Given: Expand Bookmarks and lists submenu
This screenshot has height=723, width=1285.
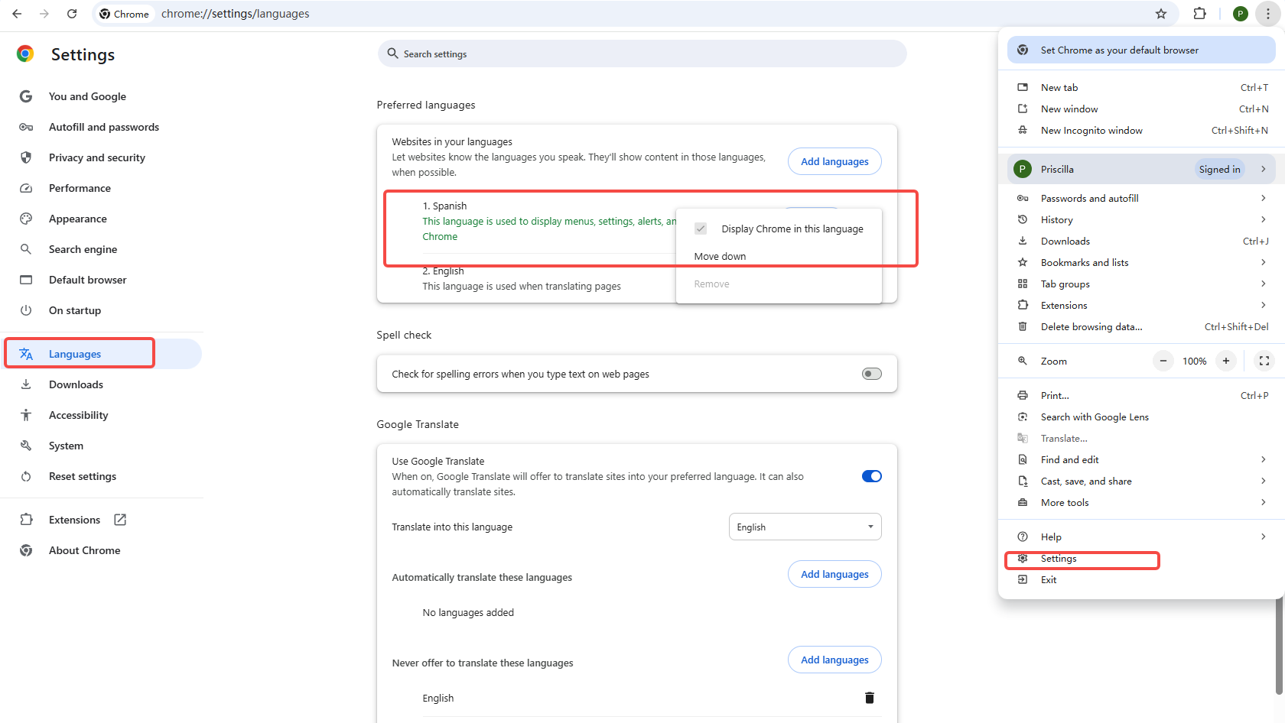Looking at the screenshot, I should (1263, 262).
